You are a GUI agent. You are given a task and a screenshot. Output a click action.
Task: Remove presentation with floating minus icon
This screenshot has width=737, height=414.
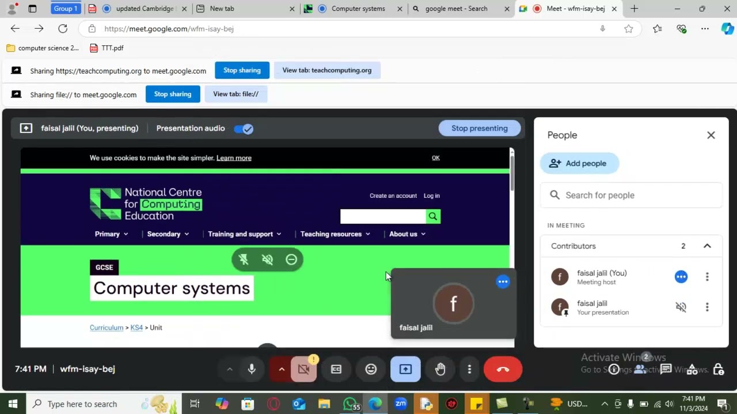(x=291, y=259)
